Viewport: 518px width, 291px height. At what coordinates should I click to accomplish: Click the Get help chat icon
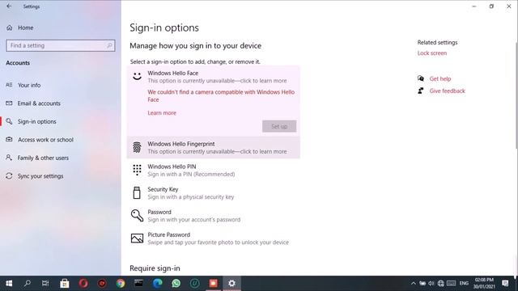421,78
